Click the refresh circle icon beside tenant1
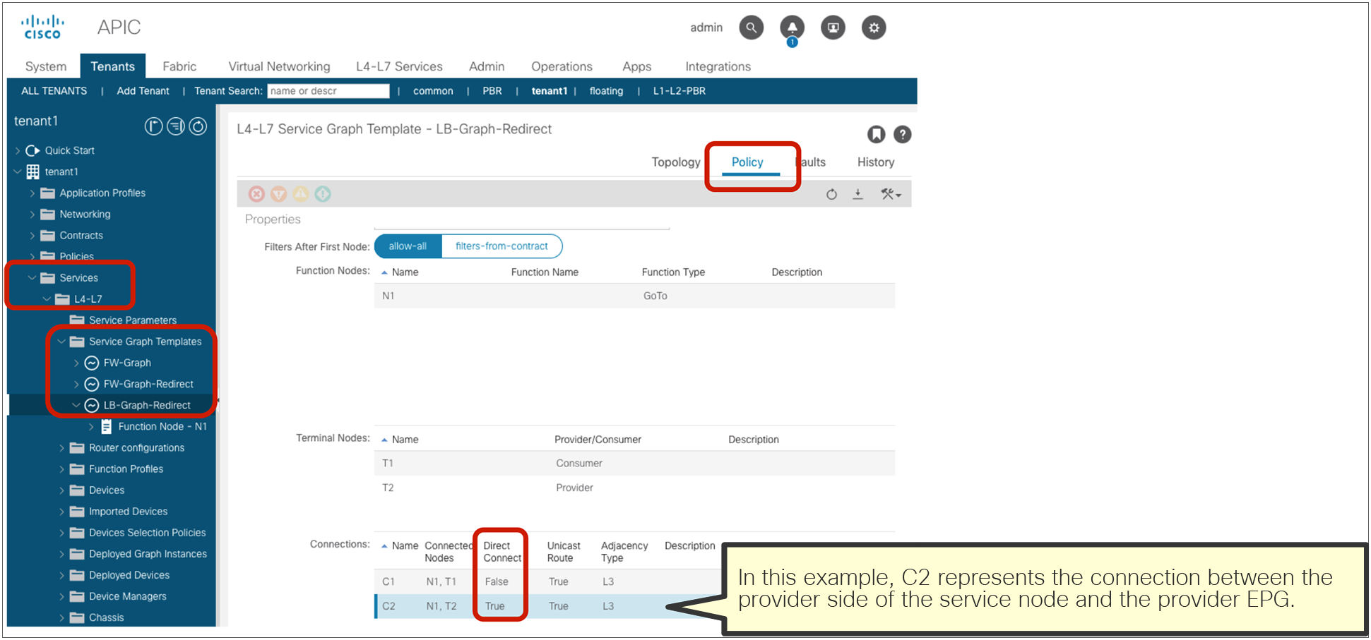Screen dimensions: 1371x640 pyautogui.click(x=198, y=126)
